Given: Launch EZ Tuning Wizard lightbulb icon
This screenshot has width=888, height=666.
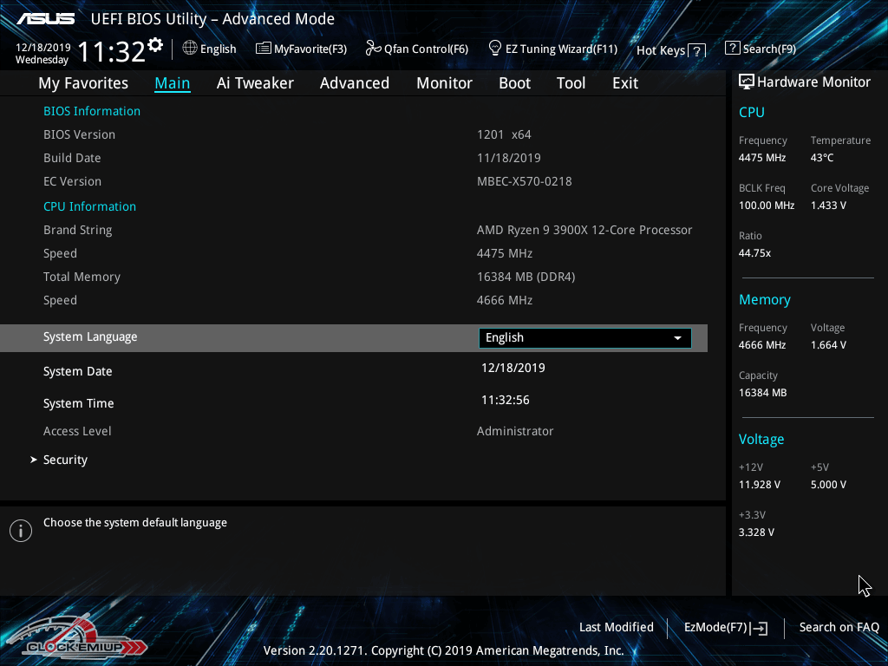Looking at the screenshot, I should tap(495, 48).
